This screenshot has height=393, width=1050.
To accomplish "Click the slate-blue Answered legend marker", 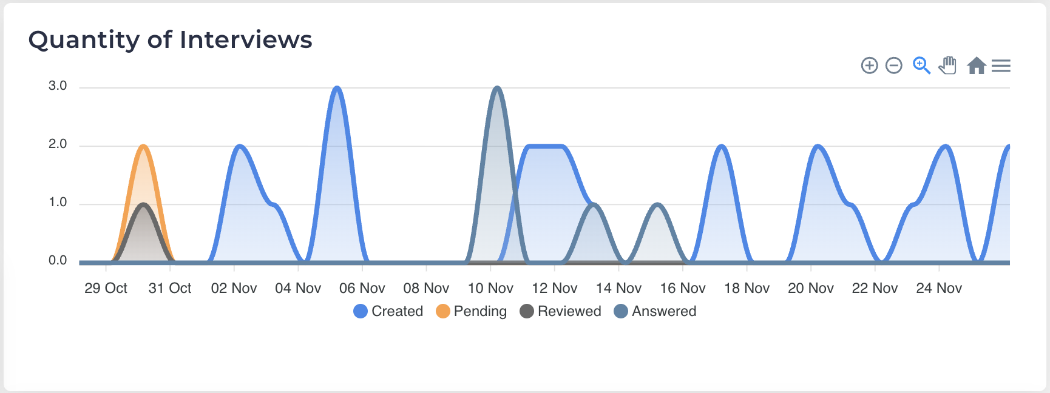I will coord(621,311).
